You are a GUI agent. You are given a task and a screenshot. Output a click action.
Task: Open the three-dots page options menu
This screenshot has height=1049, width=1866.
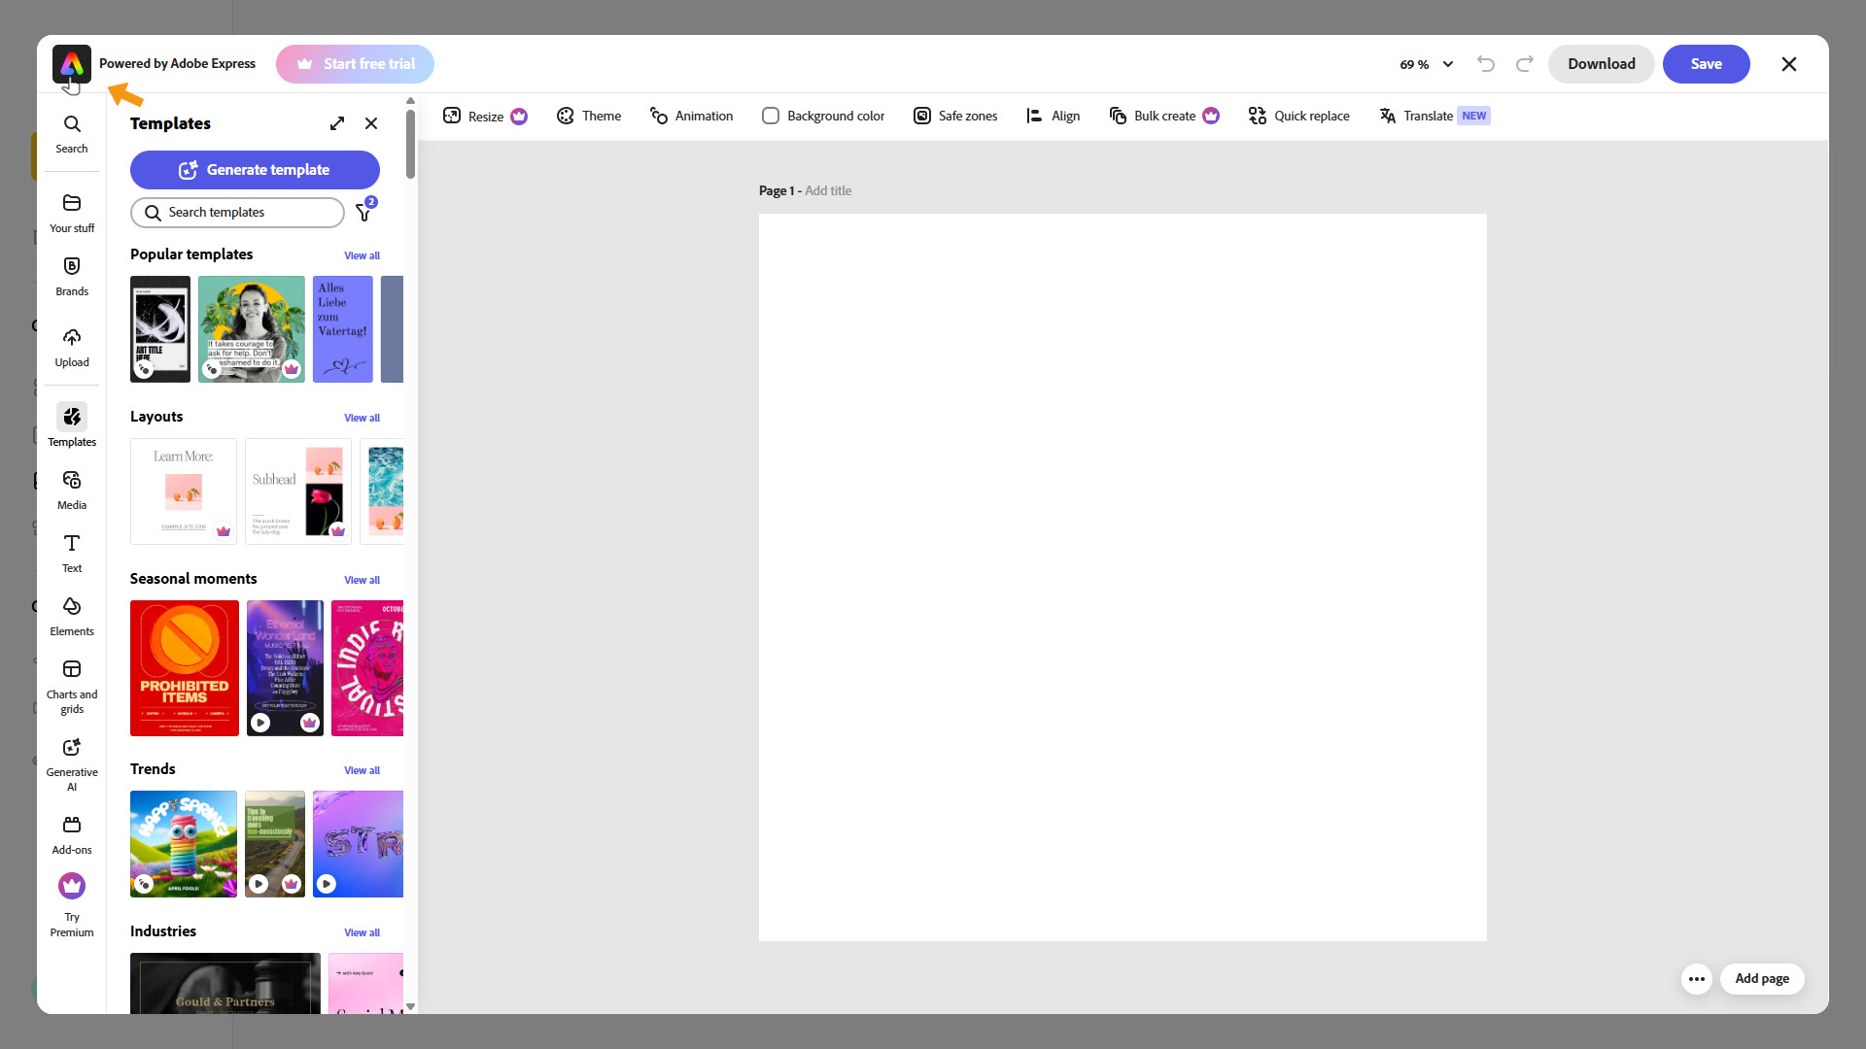click(1696, 978)
